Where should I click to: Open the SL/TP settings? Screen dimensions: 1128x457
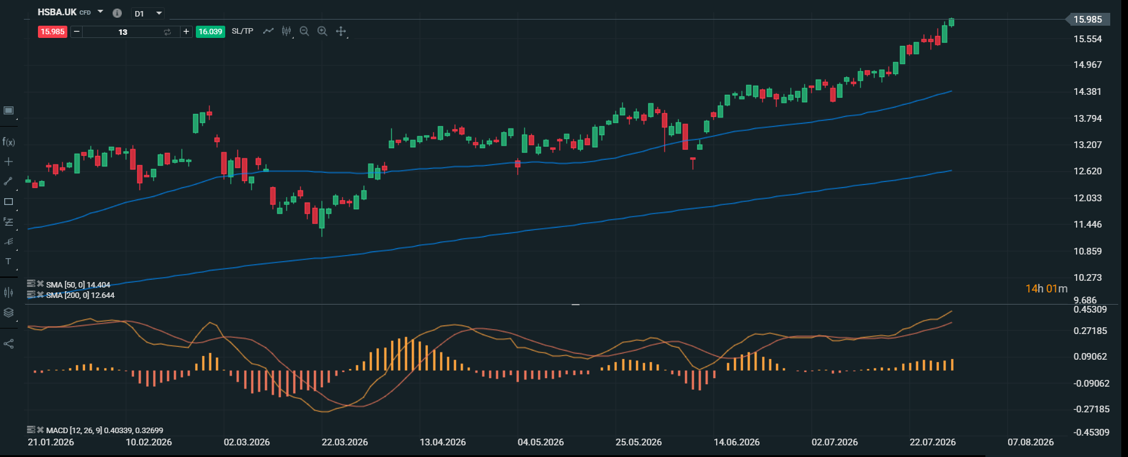tap(242, 31)
